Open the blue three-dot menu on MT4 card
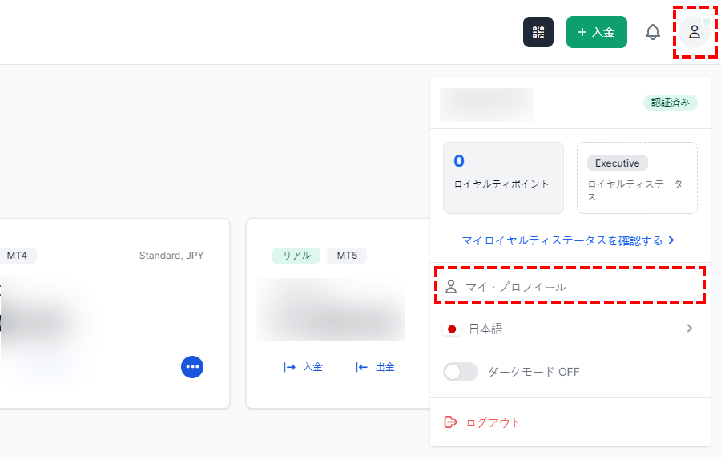The image size is (721, 460). pos(192,367)
